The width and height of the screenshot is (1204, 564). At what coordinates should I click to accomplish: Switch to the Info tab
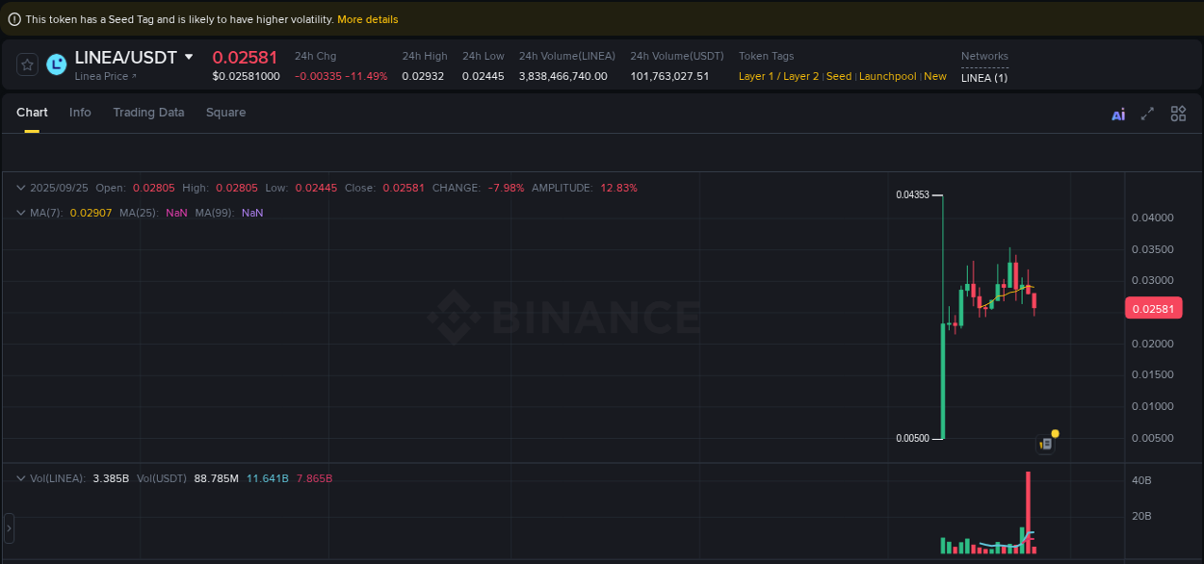[x=80, y=113]
